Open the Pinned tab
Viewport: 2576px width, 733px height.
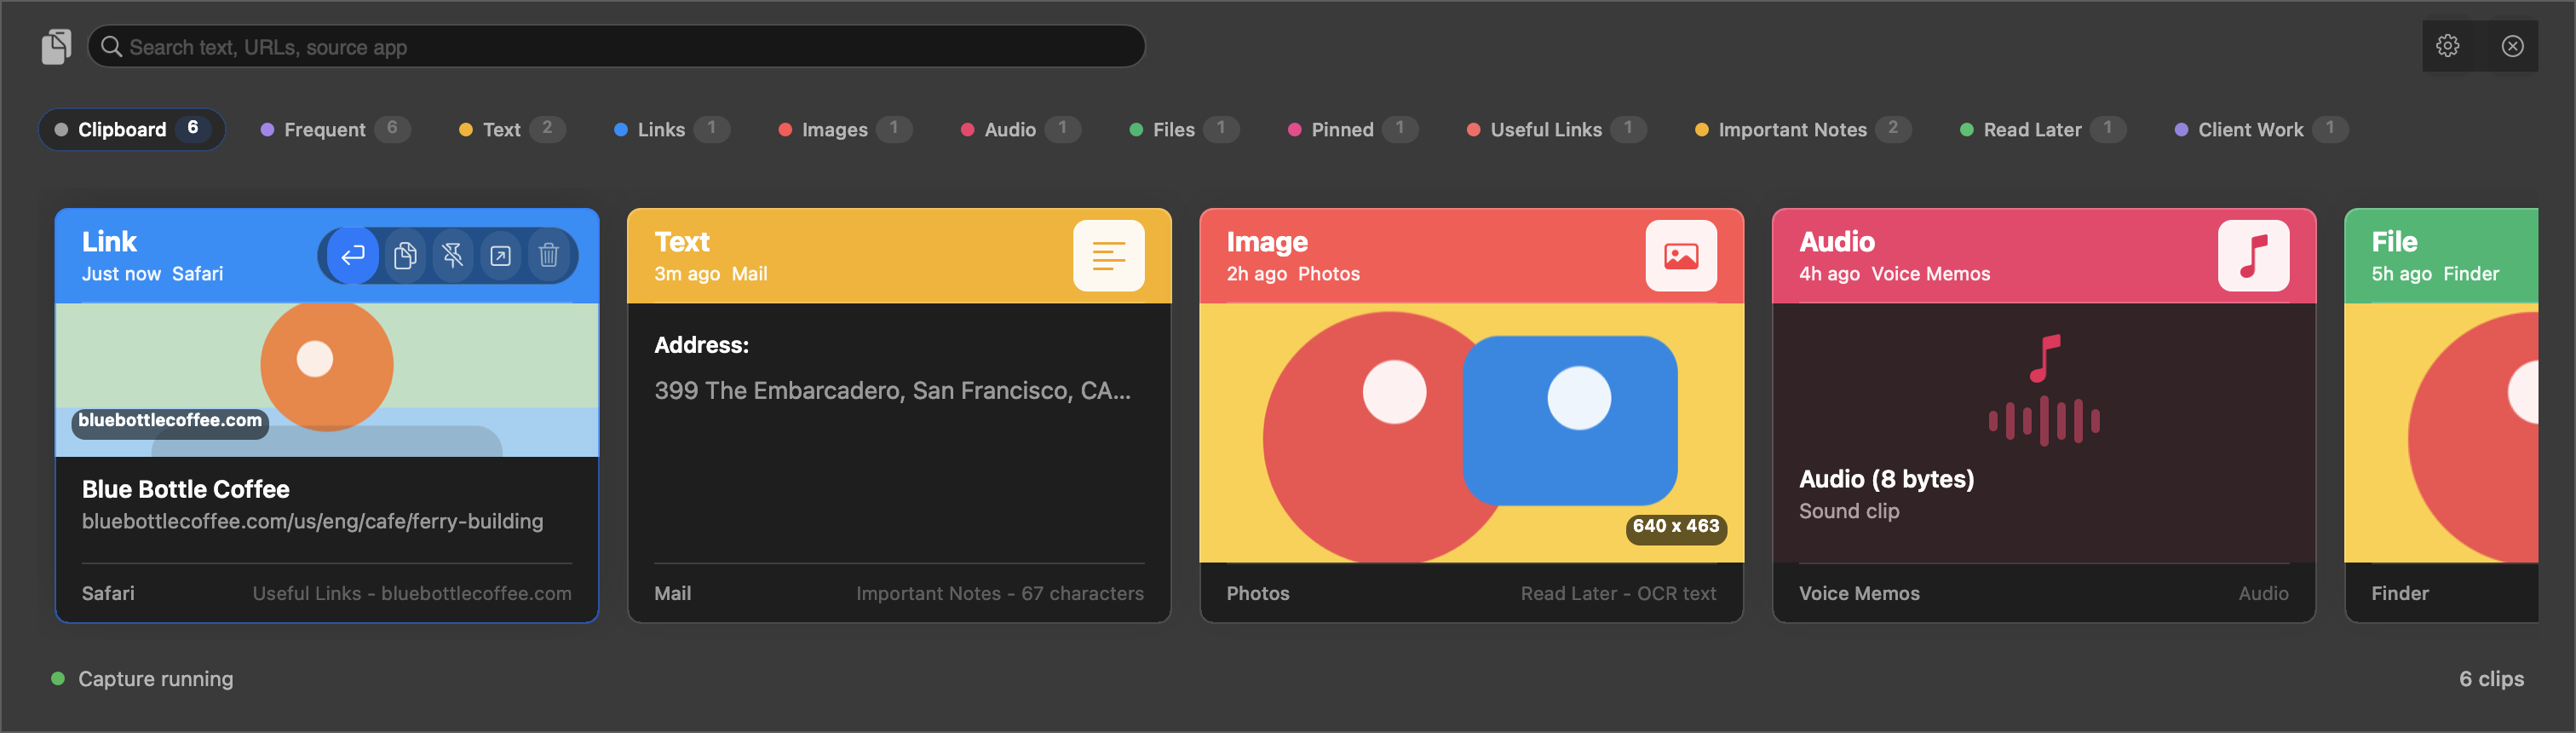(x=1352, y=129)
